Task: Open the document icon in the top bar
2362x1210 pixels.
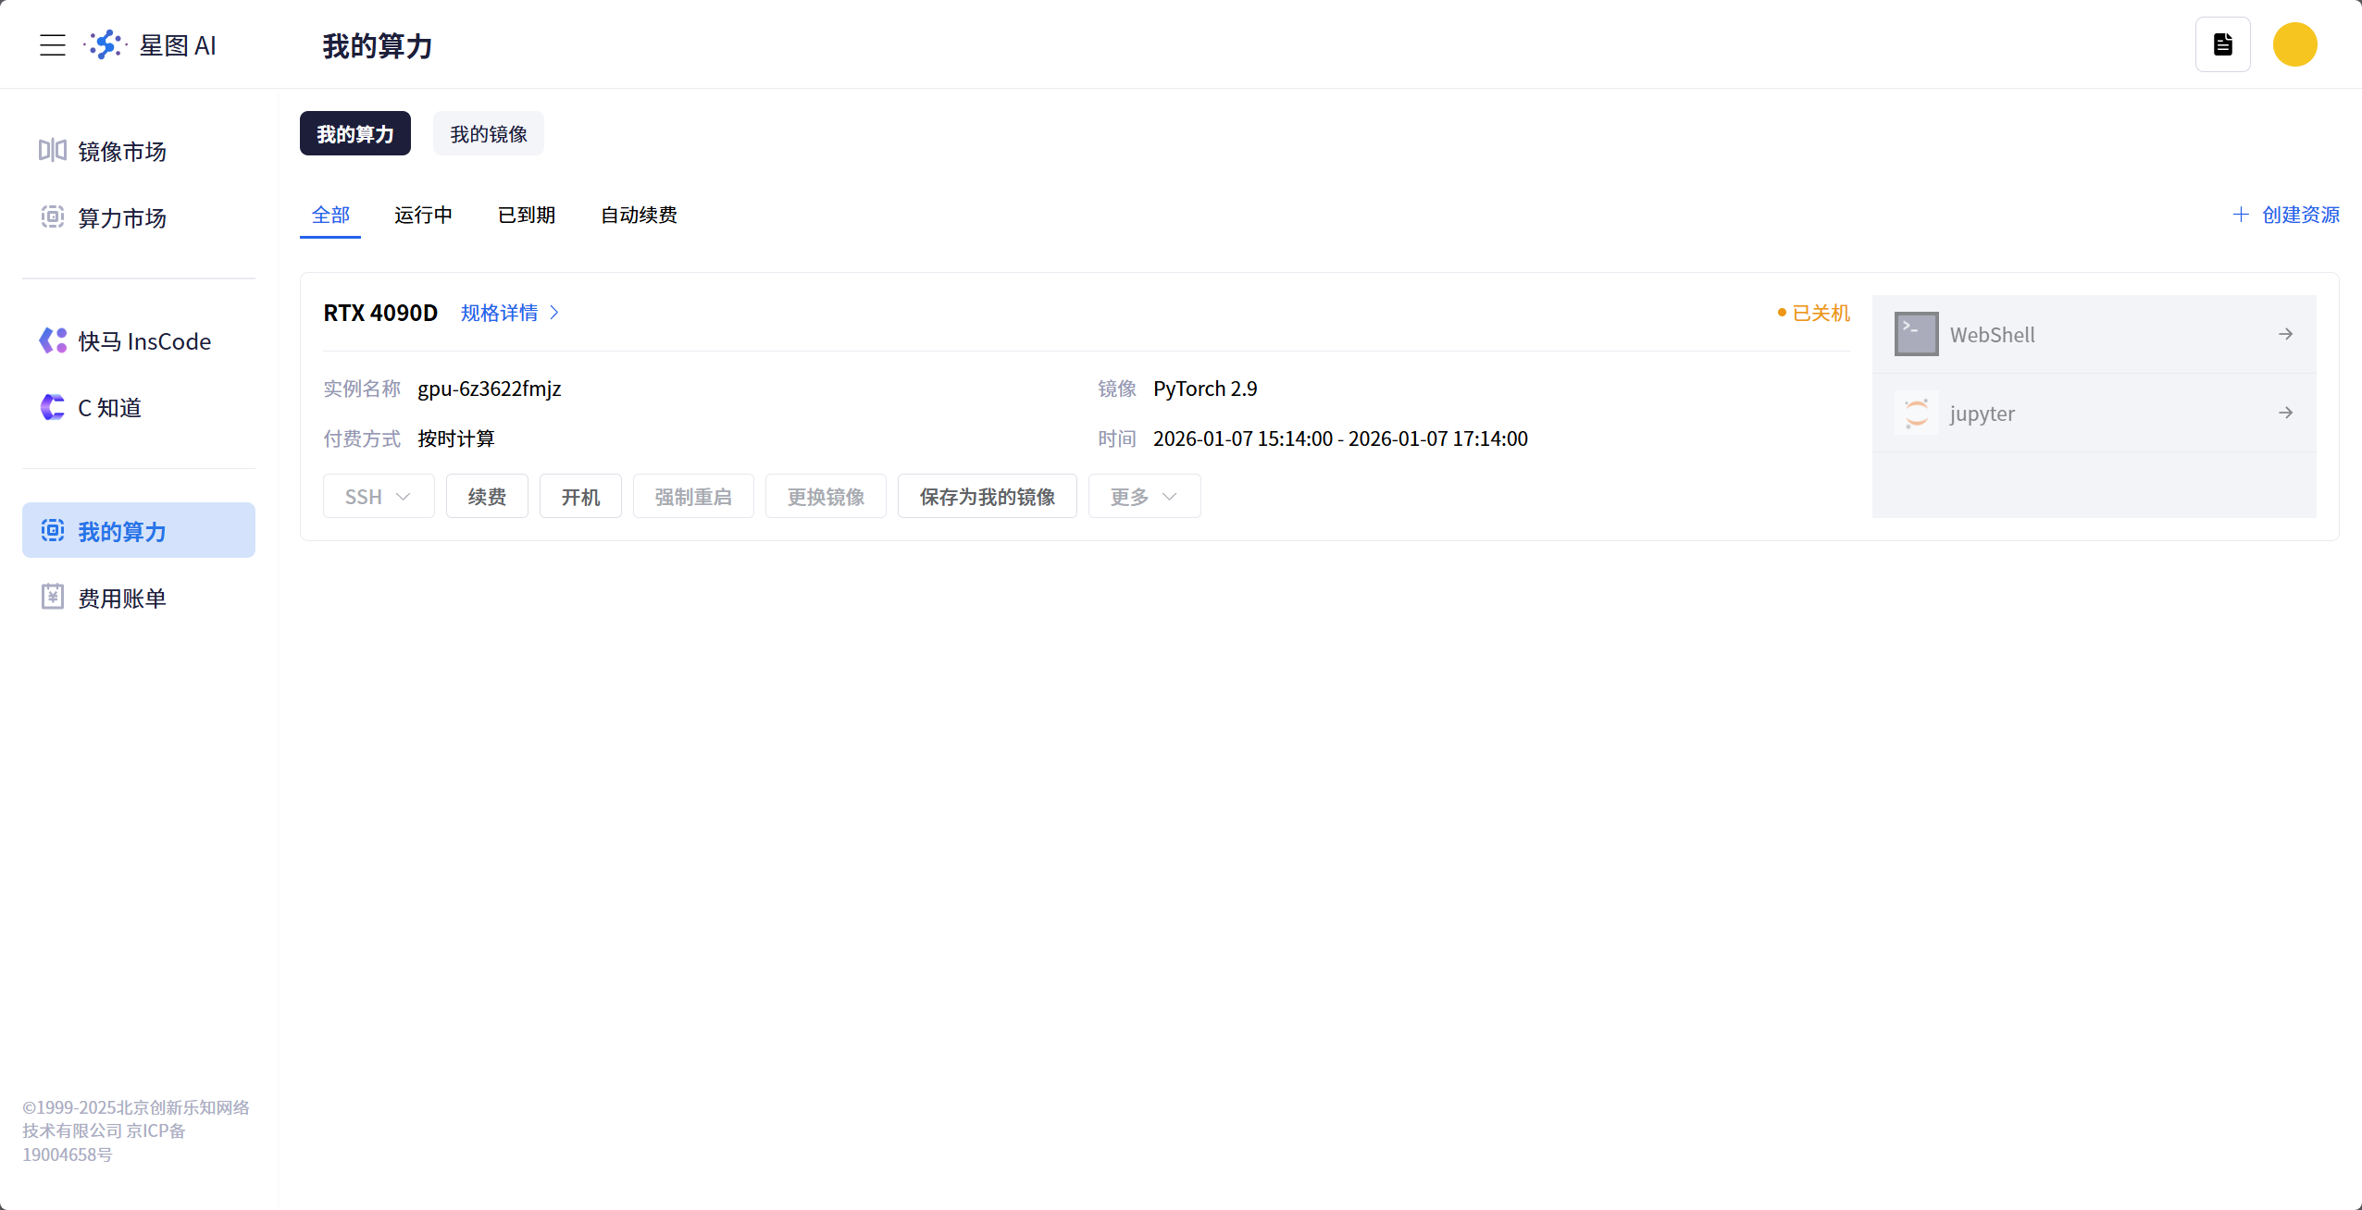Action: tap(2222, 43)
